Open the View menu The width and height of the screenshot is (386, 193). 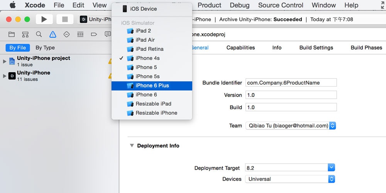tap(100, 5)
